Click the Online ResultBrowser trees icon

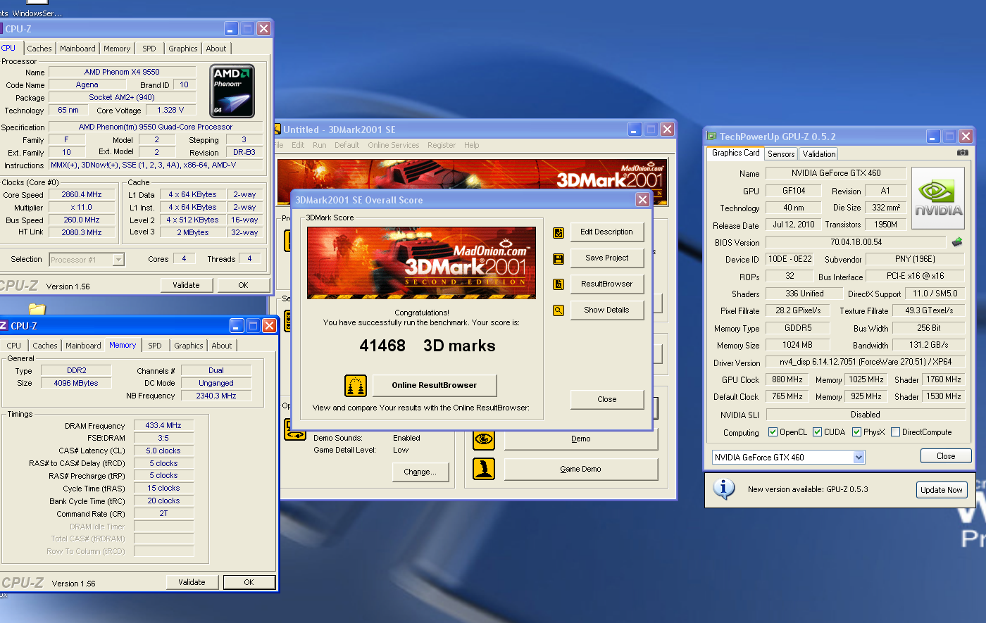[356, 386]
